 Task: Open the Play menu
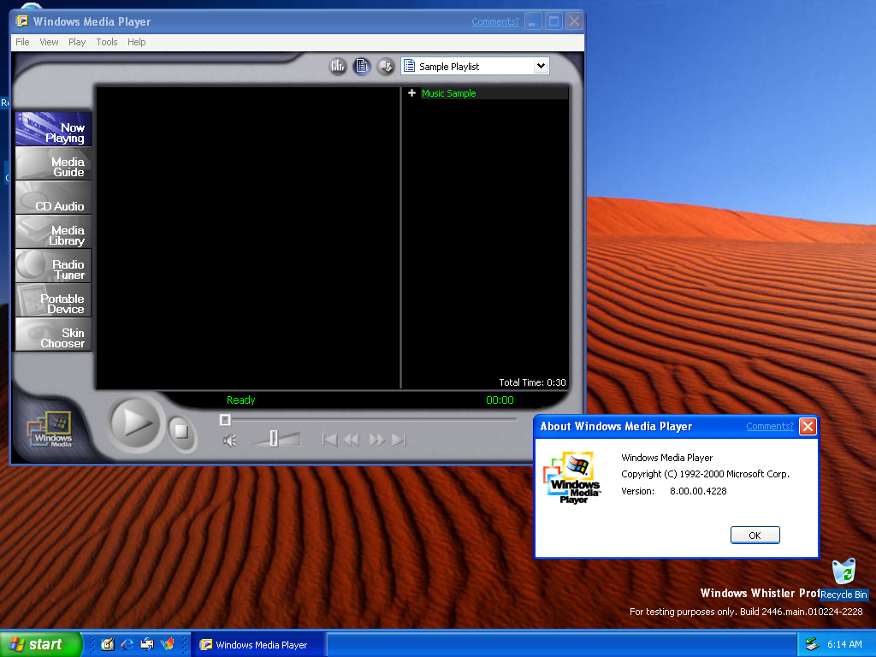click(77, 42)
